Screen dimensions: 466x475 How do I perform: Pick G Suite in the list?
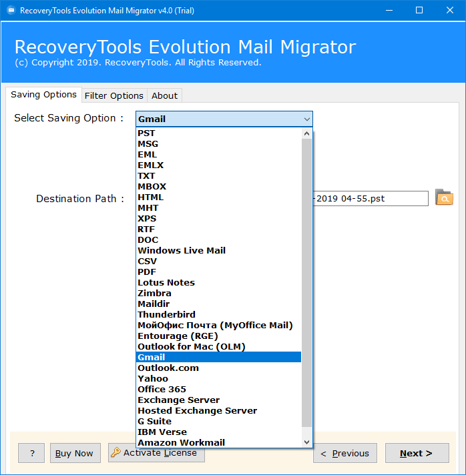click(x=219, y=421)
